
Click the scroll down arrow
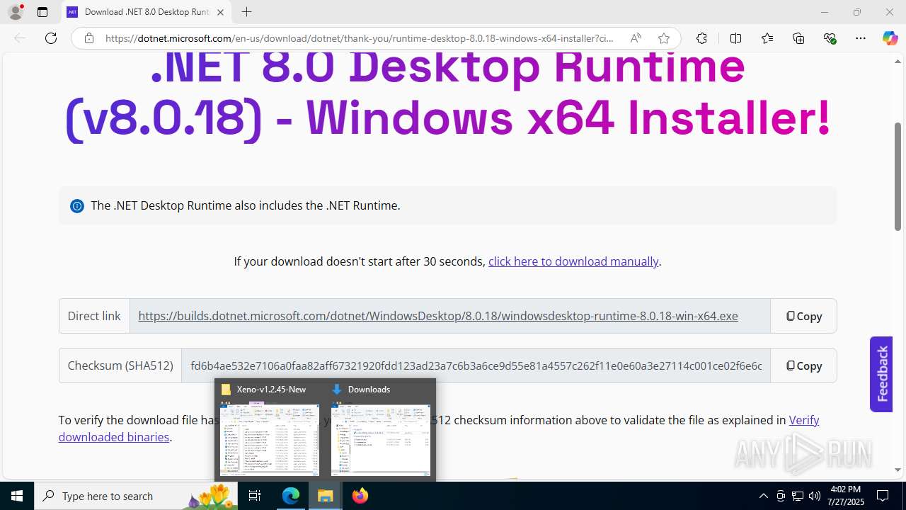tap(898, 470)
